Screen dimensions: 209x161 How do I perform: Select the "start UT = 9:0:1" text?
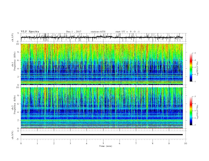[x=127, y=32]
